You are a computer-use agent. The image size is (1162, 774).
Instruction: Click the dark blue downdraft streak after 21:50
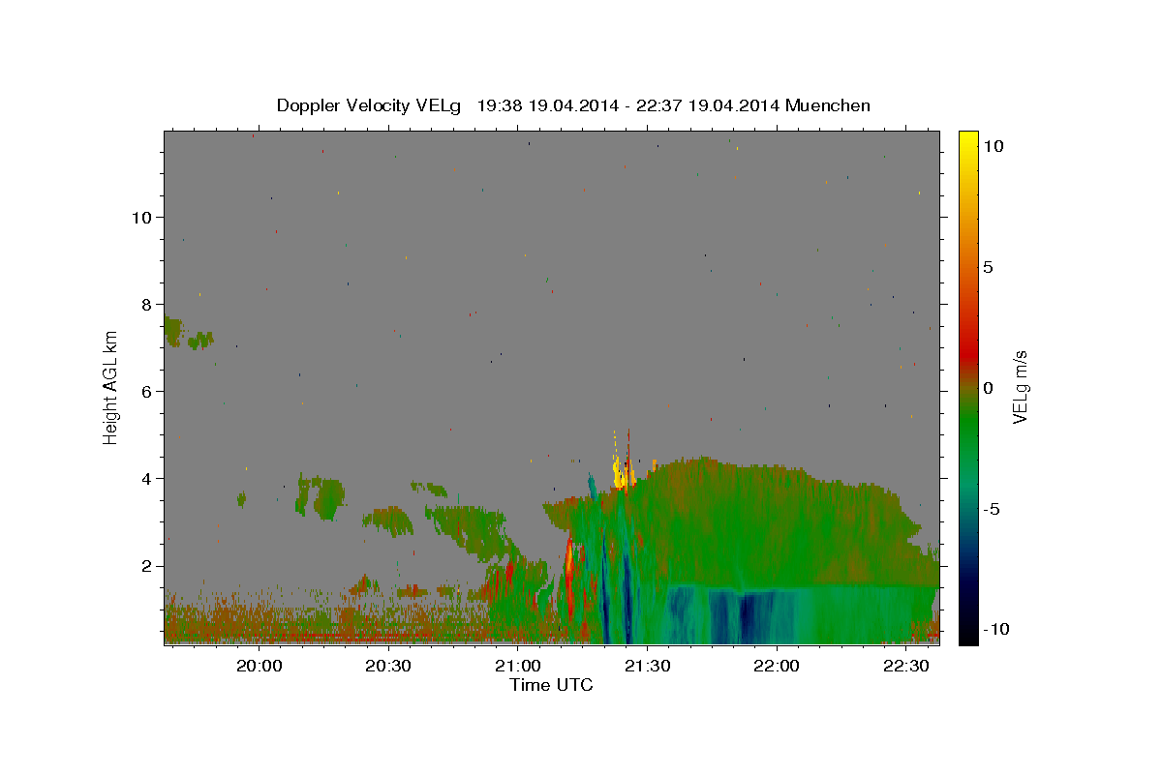click(748, 617)
